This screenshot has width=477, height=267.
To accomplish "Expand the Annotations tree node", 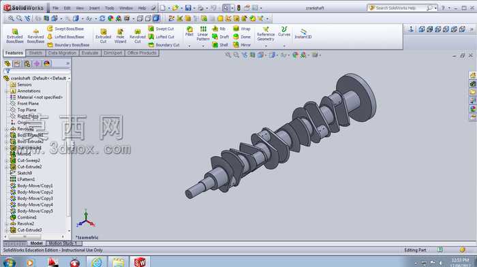I will [7, 91].
